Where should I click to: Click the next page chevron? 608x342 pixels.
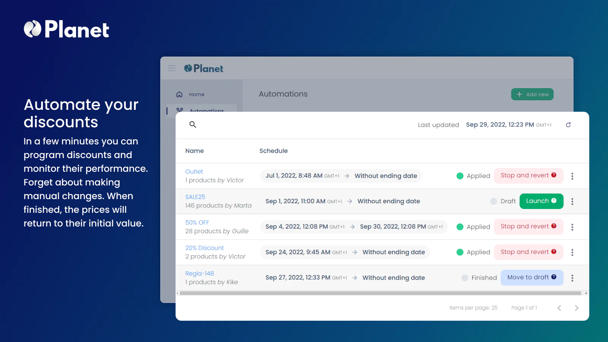(576, 308)
